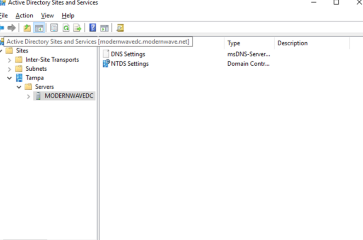Screen dimensions: 363x240
Task: Select NTDS Settings in the list
Action: click(130, 63)
